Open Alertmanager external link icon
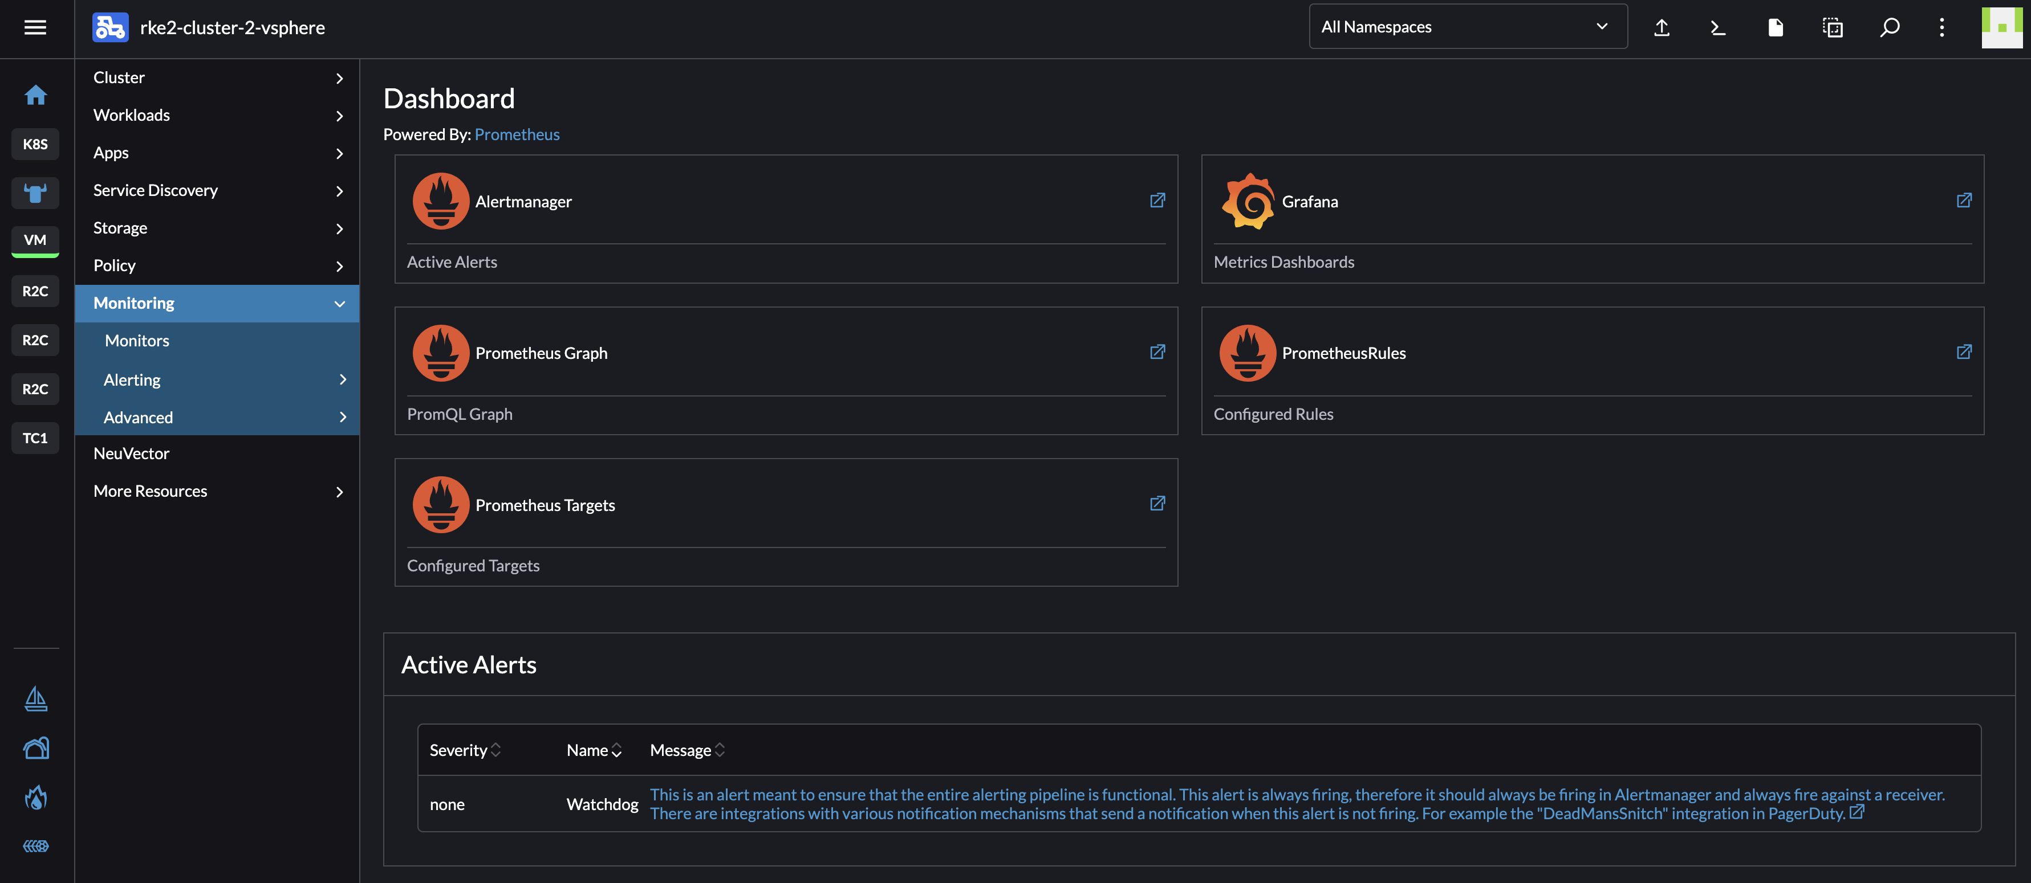The height and width of the screenshot is (883, 2031). point(1157,200)
